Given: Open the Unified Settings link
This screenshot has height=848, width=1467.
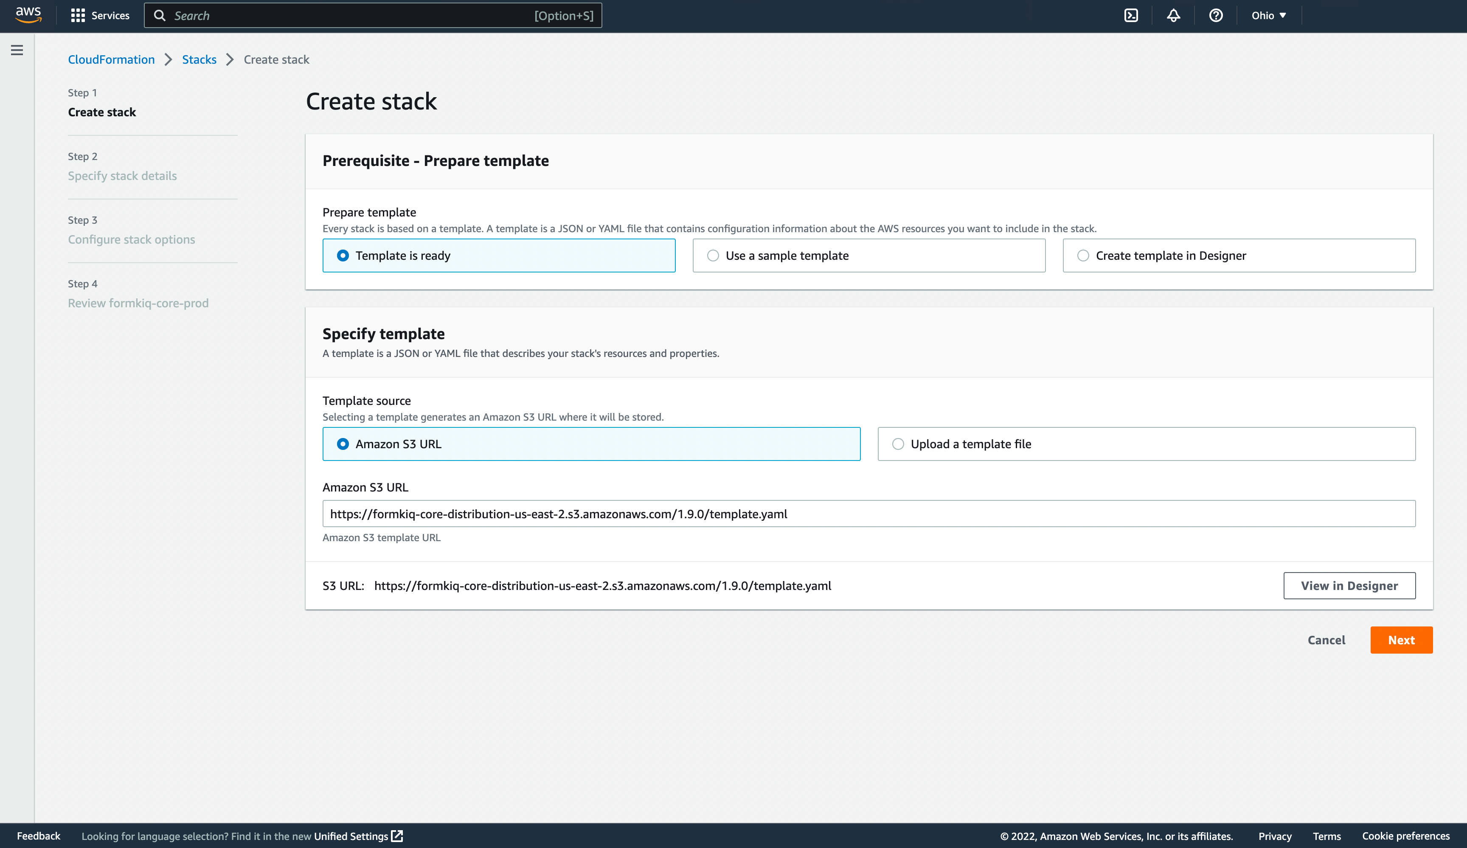Looking at the screenshot, I should tap(351, 836).
